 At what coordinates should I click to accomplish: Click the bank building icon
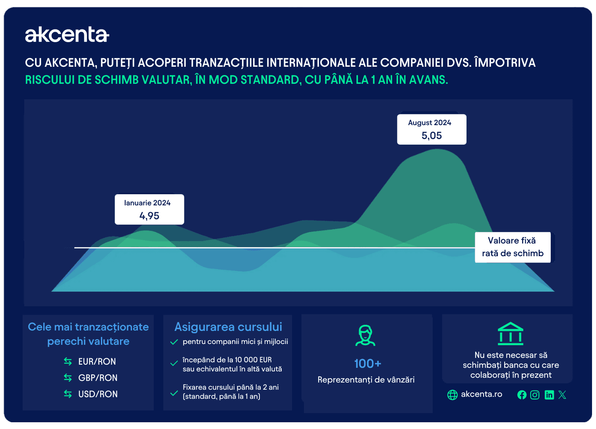click(511, 334)
